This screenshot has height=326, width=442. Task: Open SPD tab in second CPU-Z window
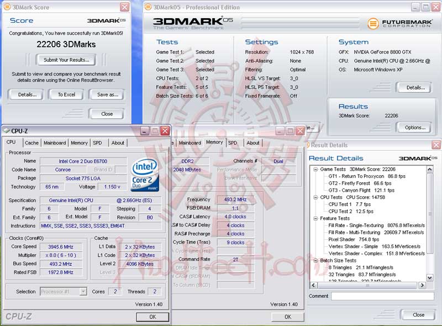233,143
